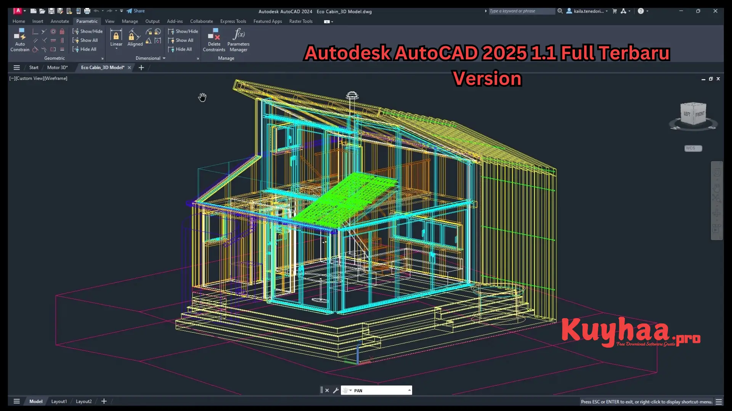Open the Dimensional panel dropdown
This screenshot has width=732, height=411.
click(x=164, y=58)
